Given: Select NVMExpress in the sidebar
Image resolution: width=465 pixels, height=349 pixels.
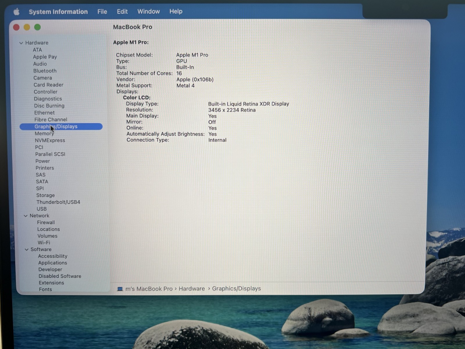Looking at the screenshot, I should [50, 140].
